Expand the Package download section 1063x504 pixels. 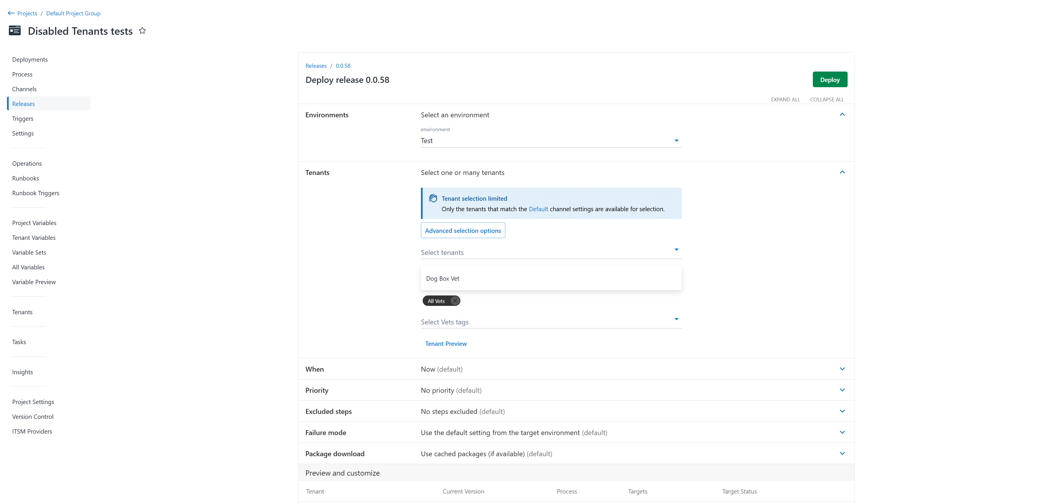(x=842, y=453)
